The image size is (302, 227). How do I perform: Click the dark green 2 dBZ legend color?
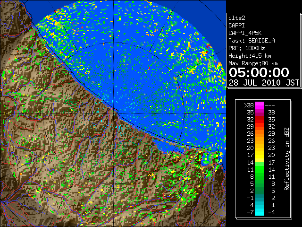(260, 191)
